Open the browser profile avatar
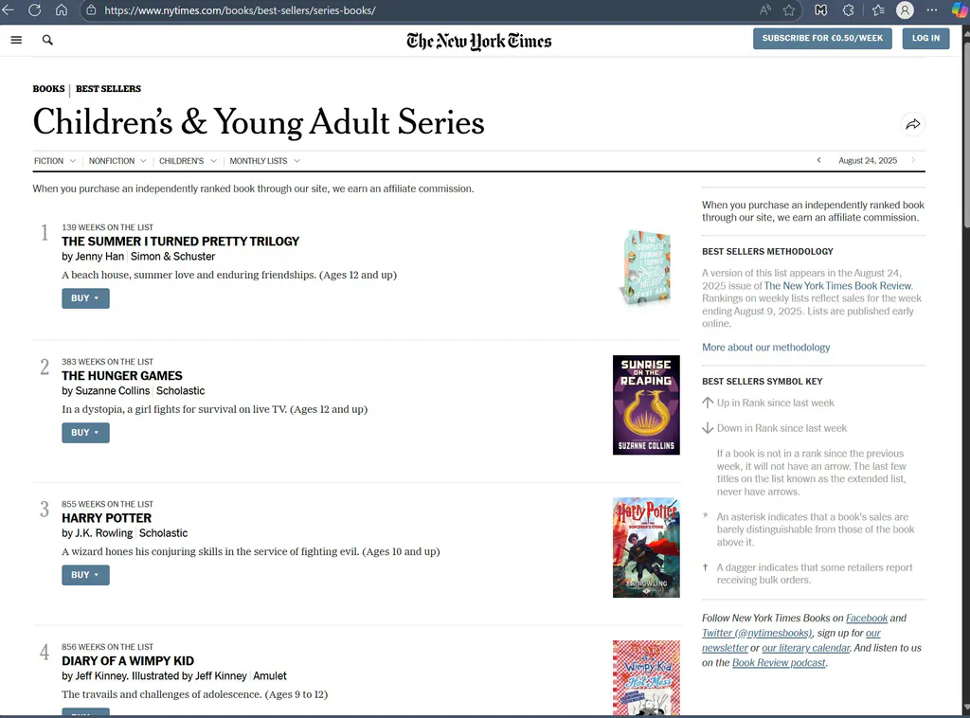Screen dimensions: 970x718 coord(905,10)
